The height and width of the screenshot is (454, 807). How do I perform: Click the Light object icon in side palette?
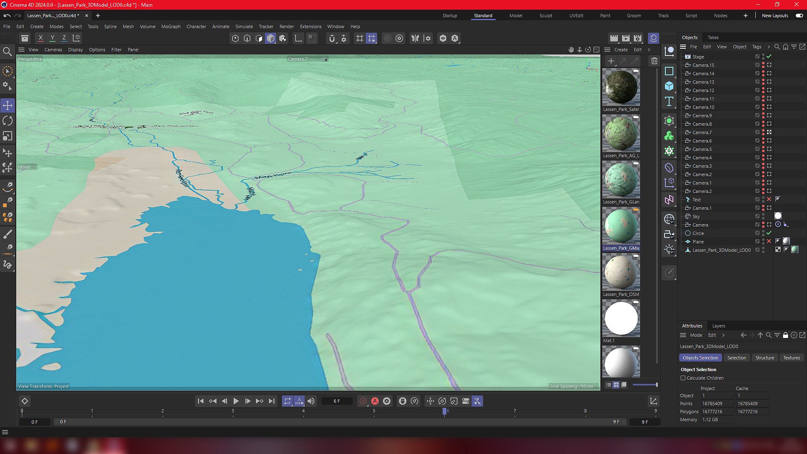coord(669,250)
